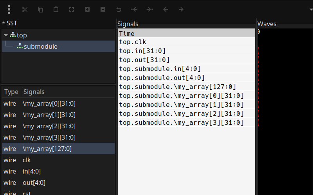The height and width of the screenshot is (195, 313).
Task: Select top.submodule.\my_array[2][31:0] signal
Action: tap(187, 113)
